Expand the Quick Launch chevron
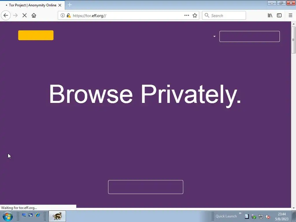This screenshot has height=222, width=296. (x=240, y=213)
